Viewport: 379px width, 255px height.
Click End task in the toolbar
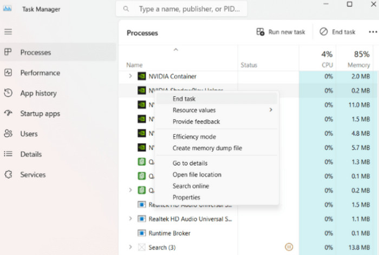337,32
